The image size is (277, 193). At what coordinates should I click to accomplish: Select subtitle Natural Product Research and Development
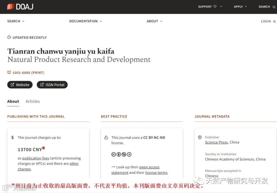pyautogui.click(x=79, y=59)
